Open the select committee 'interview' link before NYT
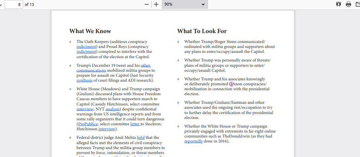The height and width of the screenshot is (157, 360). (85, 109)
